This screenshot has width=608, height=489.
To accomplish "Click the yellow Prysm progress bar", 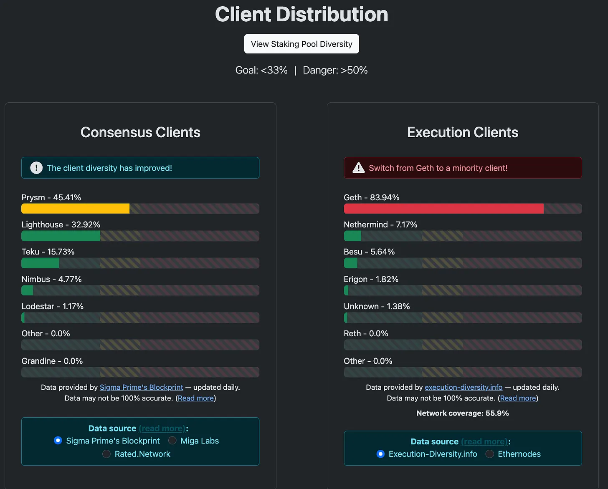I will point(76,209).
